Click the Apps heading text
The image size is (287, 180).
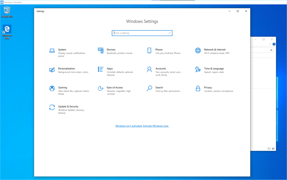coord(110,69)
